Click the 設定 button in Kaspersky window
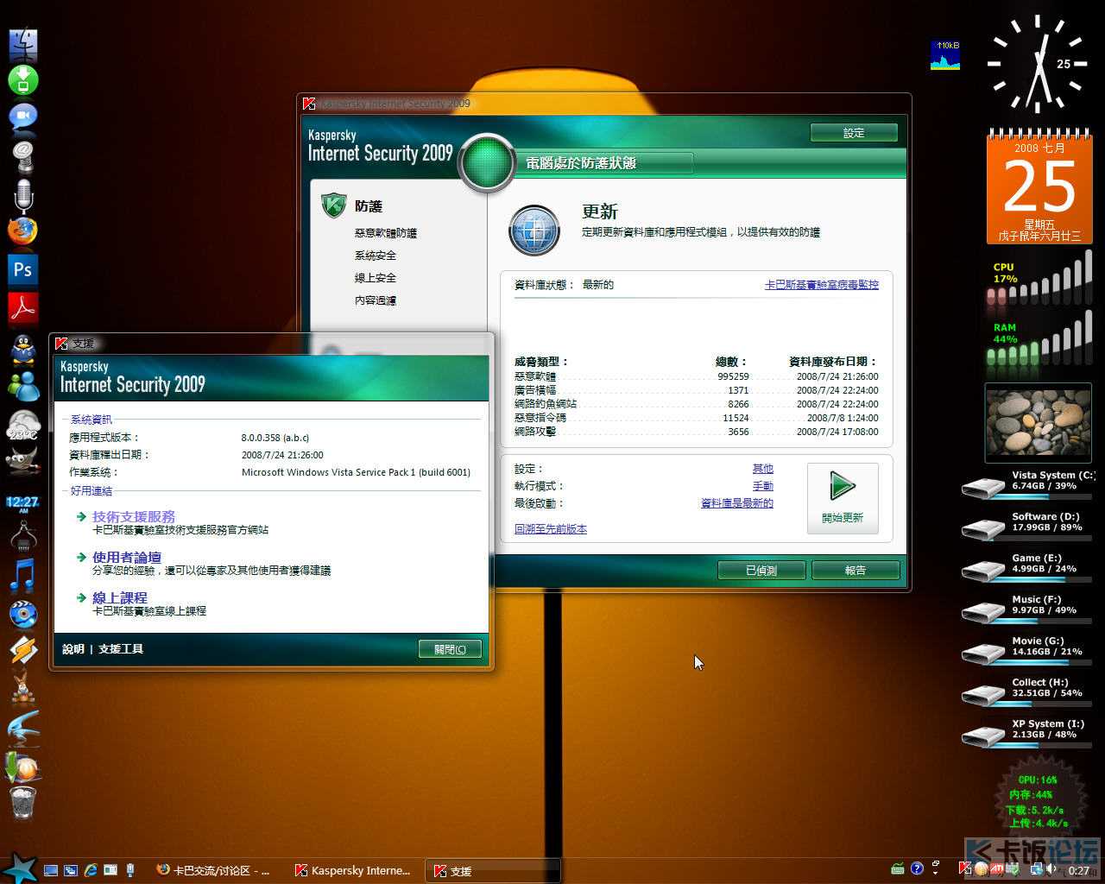1105x884 pixels. (854, 133)
